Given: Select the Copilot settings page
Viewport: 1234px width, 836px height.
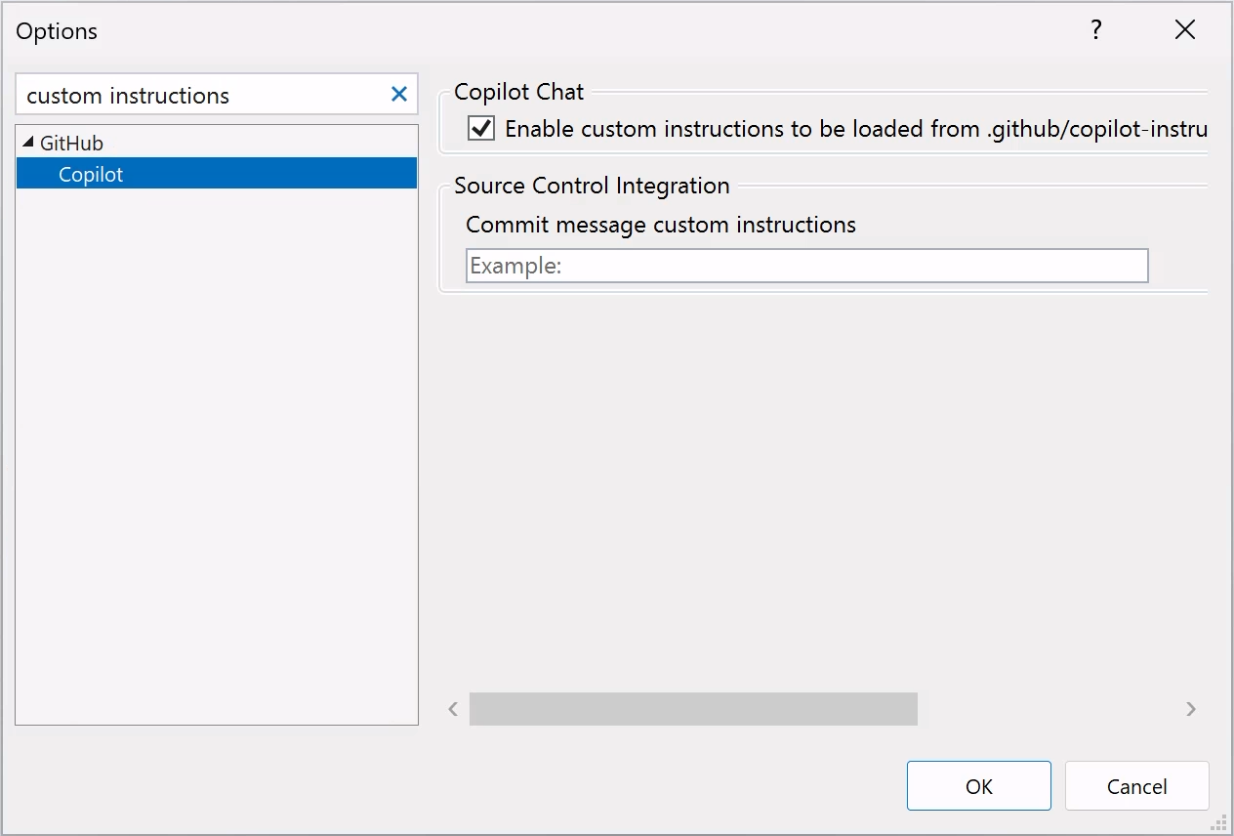Looking at the screenshot, I should [x=91, y=173].
